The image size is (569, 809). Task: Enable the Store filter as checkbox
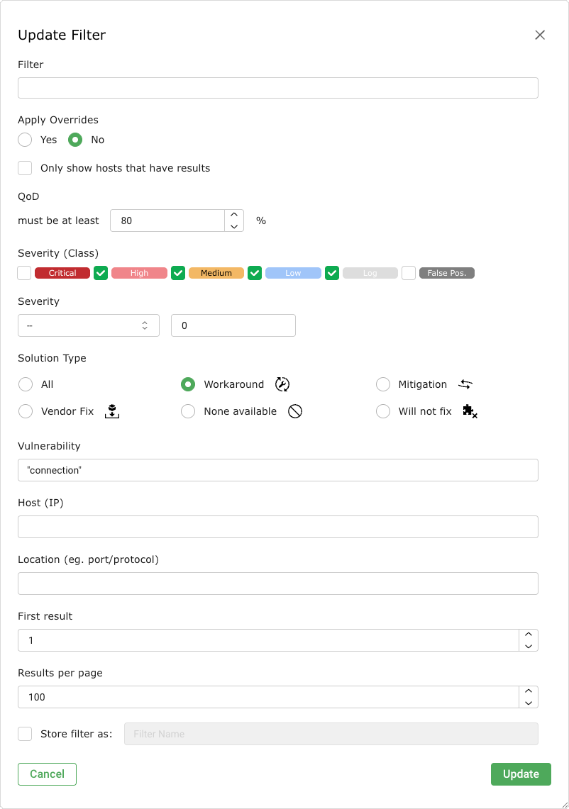26,734
